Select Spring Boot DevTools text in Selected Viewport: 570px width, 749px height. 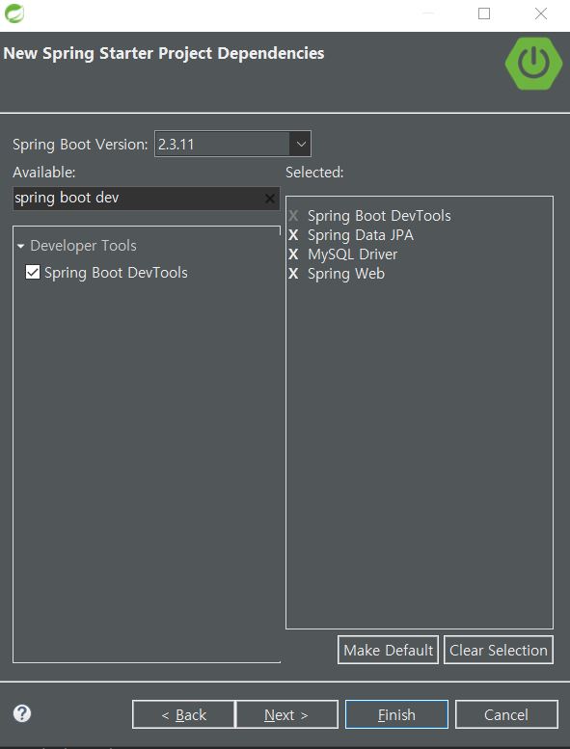[x=379, y=216]
